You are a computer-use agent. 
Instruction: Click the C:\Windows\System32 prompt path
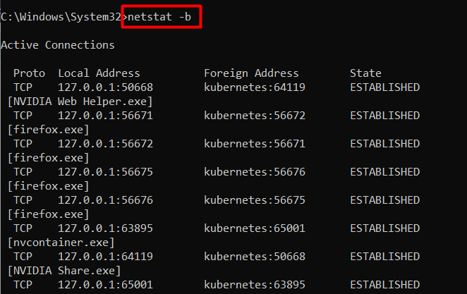tap(61, 16)
